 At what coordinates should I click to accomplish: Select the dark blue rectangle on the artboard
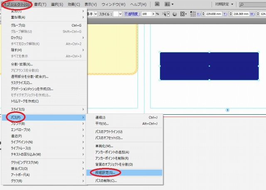(x=209, y=66)
